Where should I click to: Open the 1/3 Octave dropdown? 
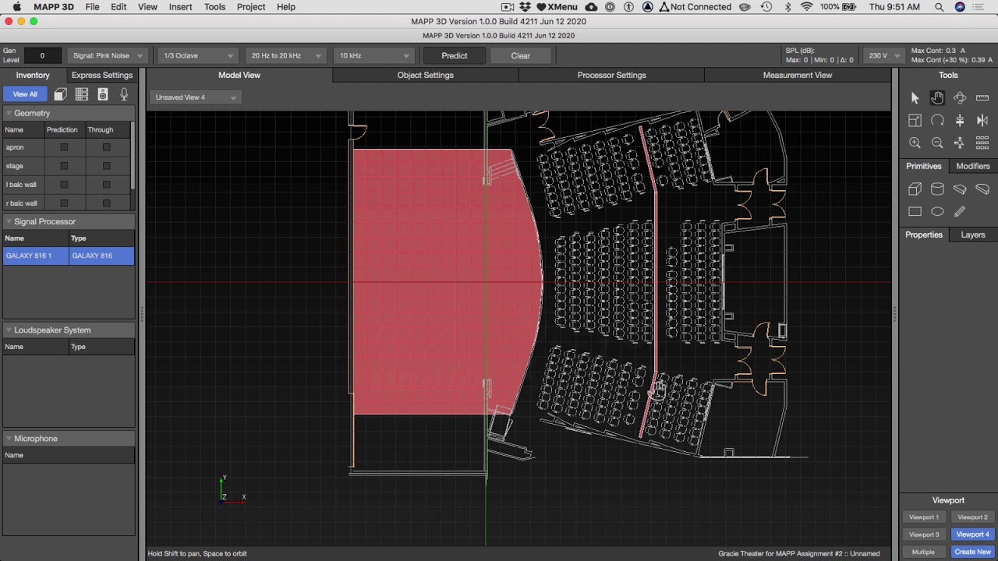[198, 55]
